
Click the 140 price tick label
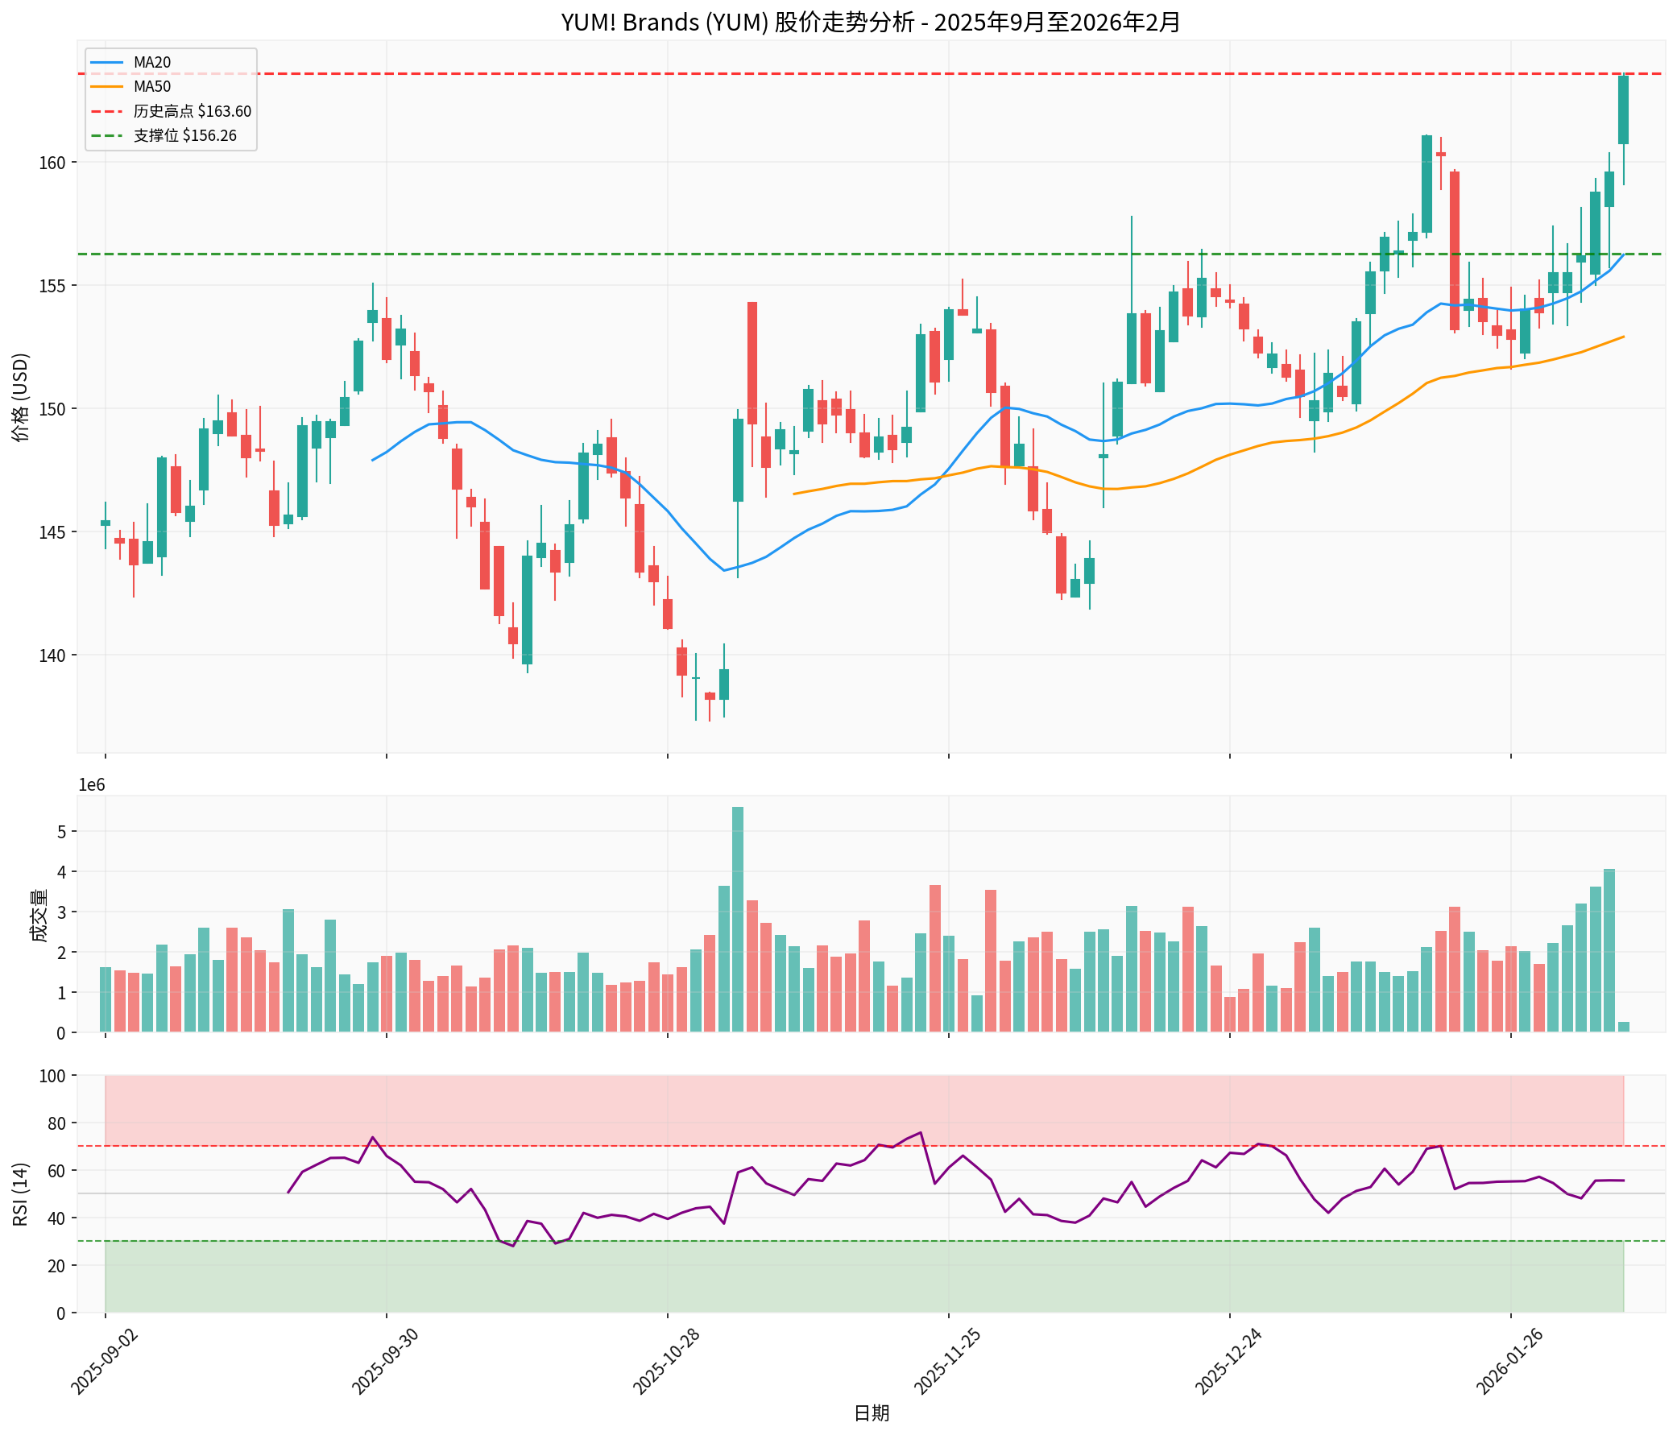click(54, 655)
